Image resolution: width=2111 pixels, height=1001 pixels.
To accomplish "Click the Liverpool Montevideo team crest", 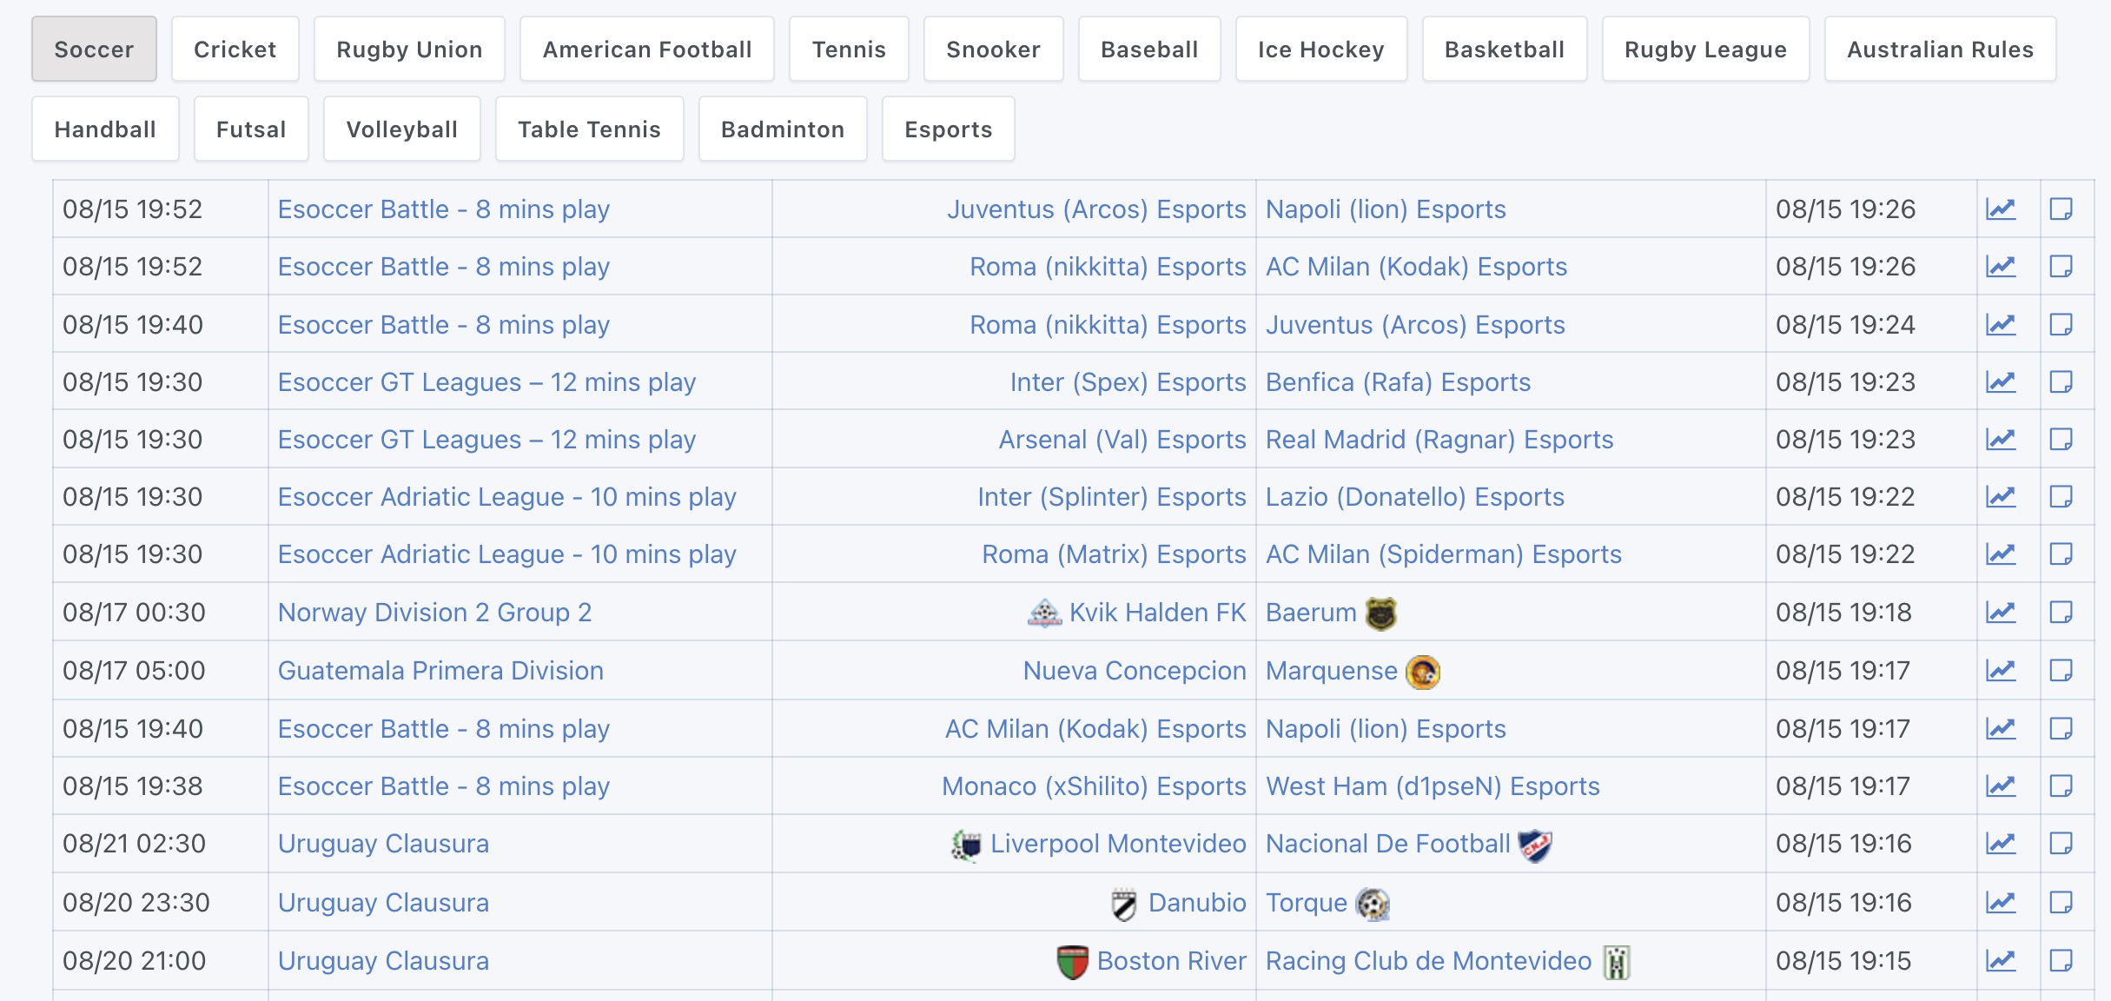I will (966, 845).
